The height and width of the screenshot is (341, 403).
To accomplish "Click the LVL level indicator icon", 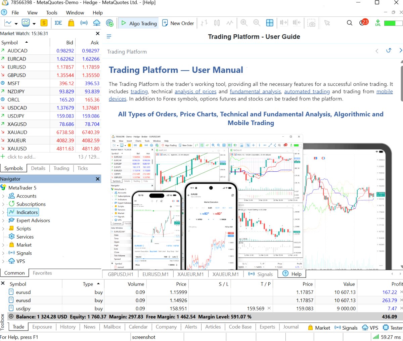I will point(378,23).
